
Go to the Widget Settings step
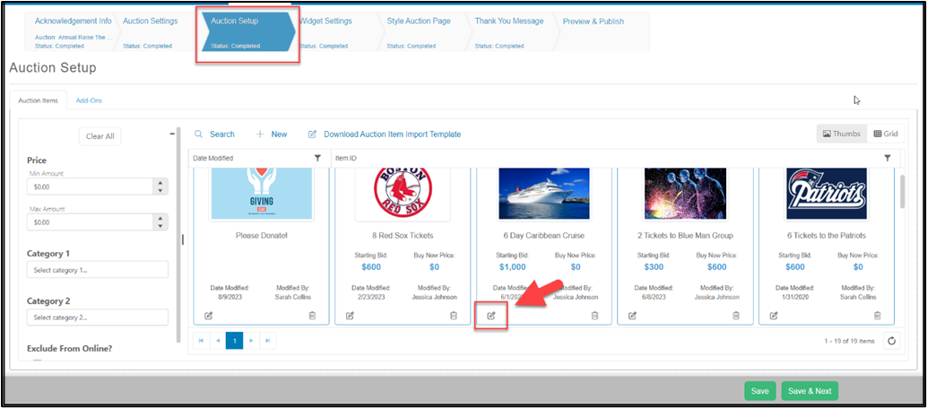(325, 21)
